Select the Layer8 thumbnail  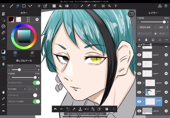147,111
